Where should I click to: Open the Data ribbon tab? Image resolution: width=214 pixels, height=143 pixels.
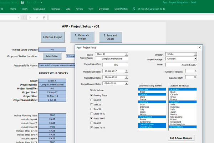click(68, 9)
